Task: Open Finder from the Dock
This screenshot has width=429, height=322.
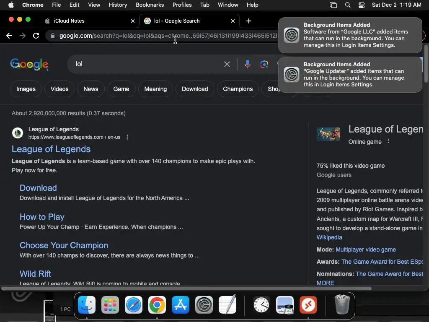Action: pyautogui.click(x=87, y=305)
